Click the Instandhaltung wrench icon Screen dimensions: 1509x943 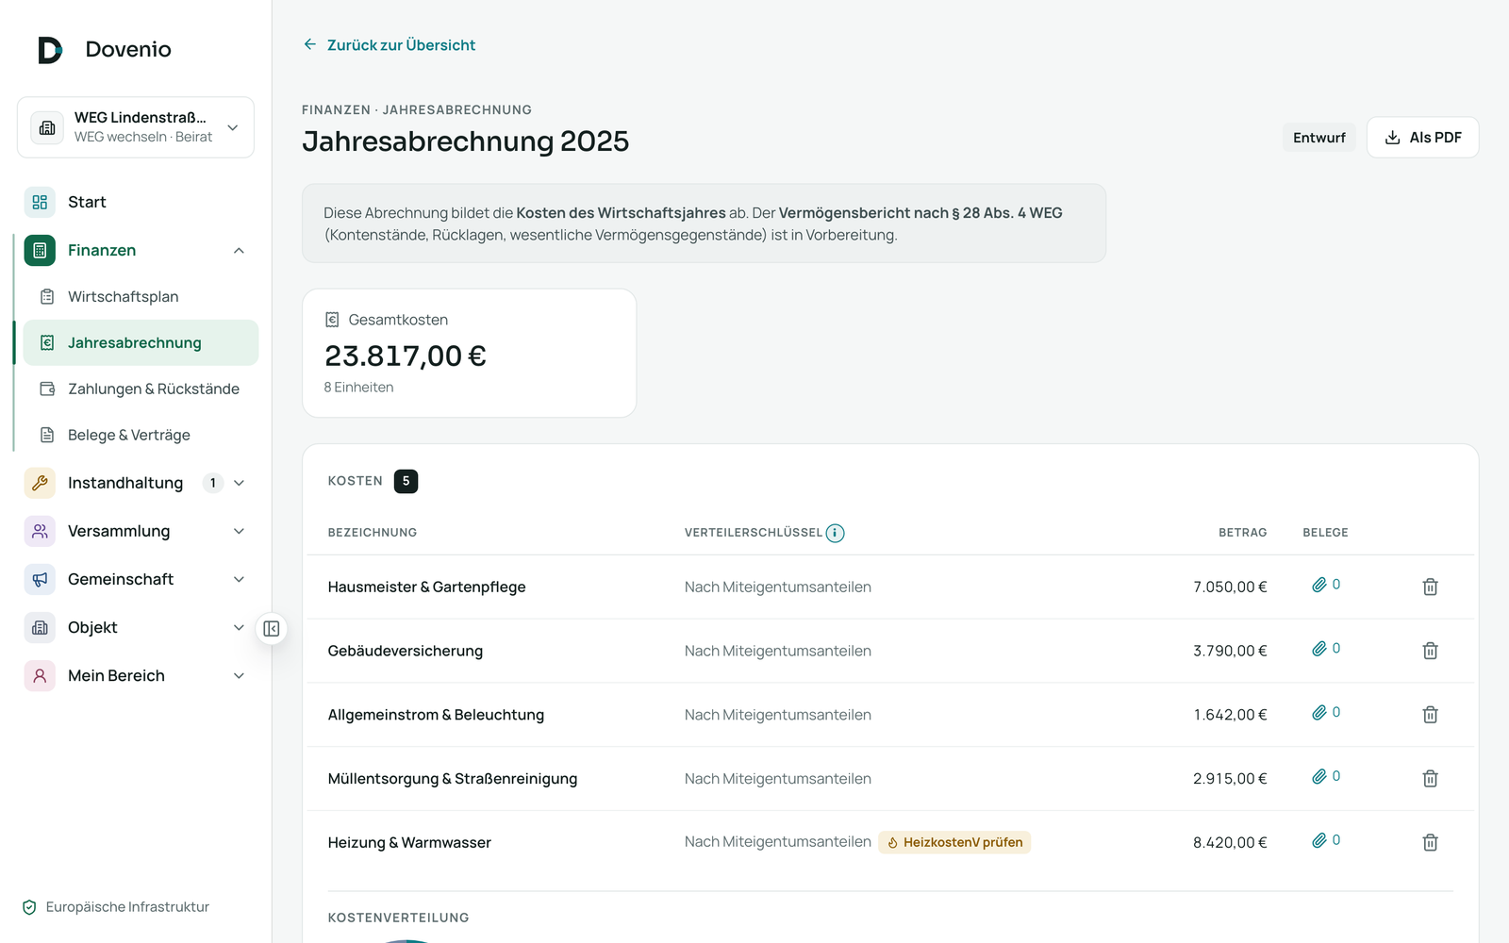pyautogui.click(x=40, y=483)
